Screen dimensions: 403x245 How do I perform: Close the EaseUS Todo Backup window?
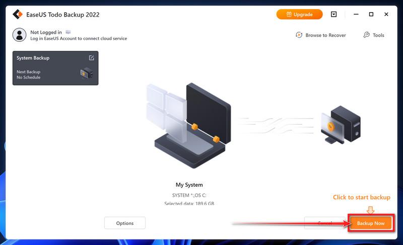386,15
